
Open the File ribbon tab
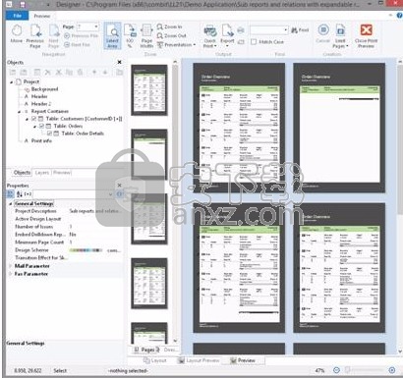18,16
